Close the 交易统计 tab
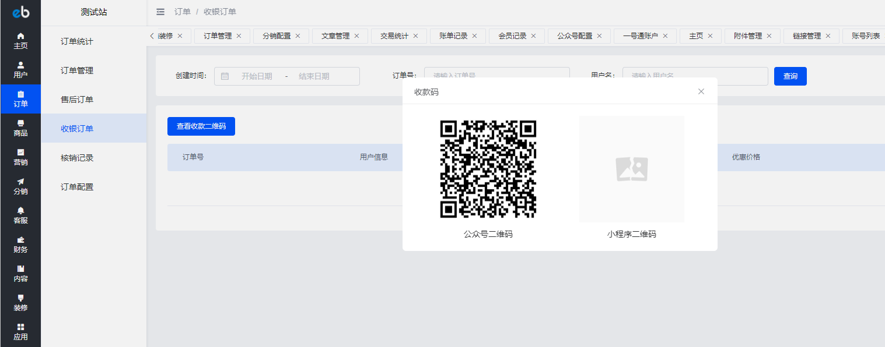 tap(415, 36)
